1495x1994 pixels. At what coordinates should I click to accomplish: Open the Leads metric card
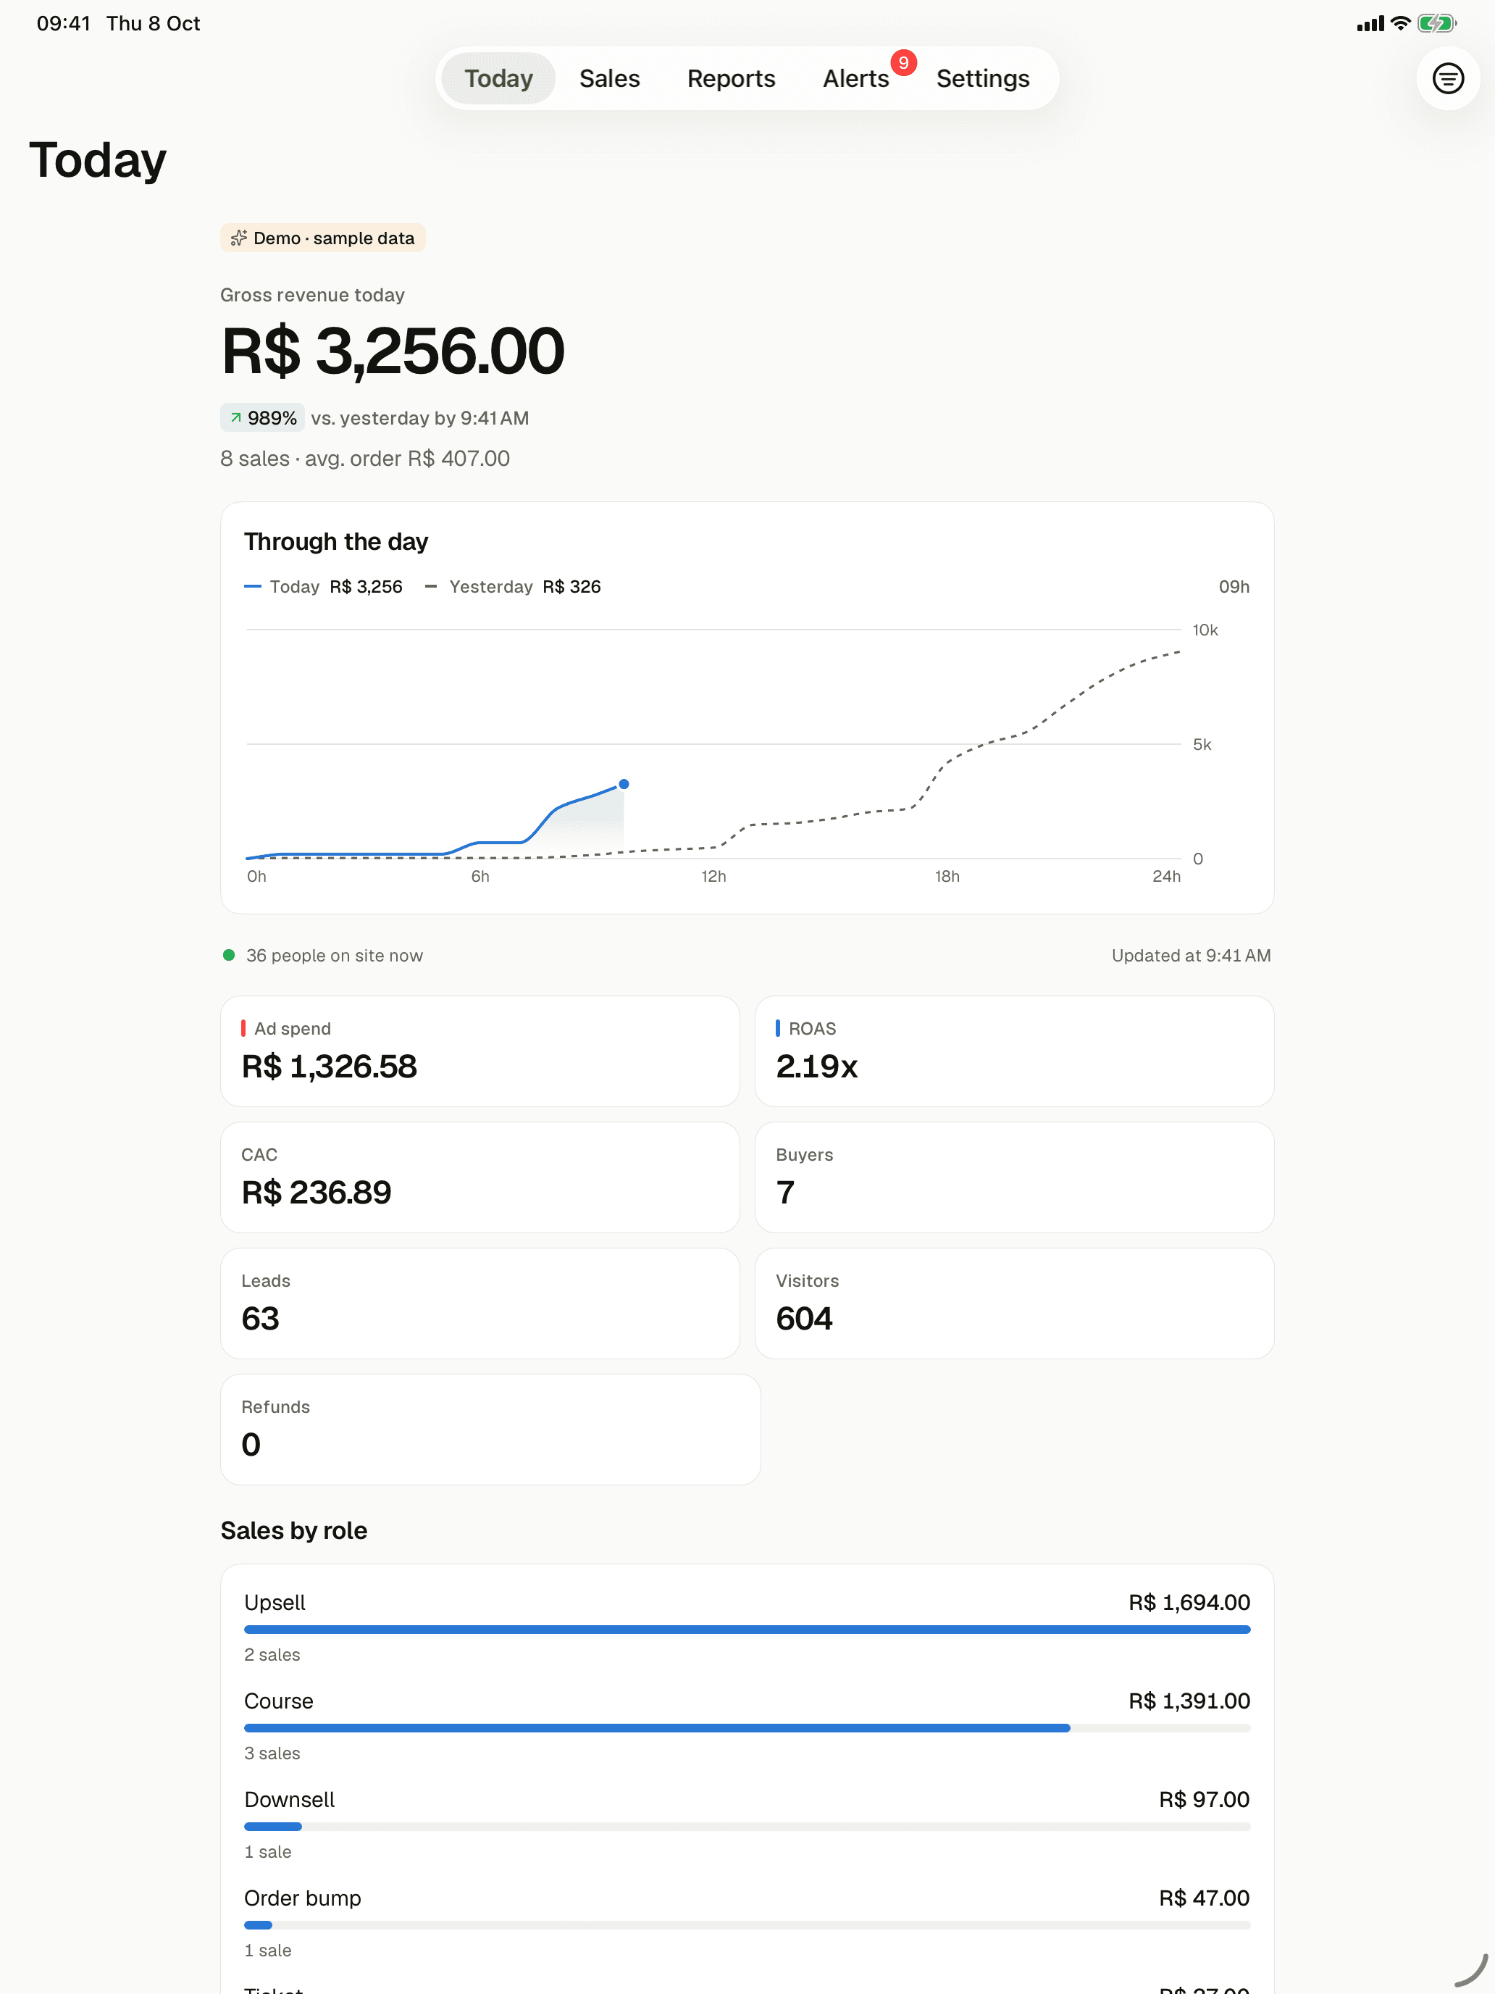point(480,1303)
